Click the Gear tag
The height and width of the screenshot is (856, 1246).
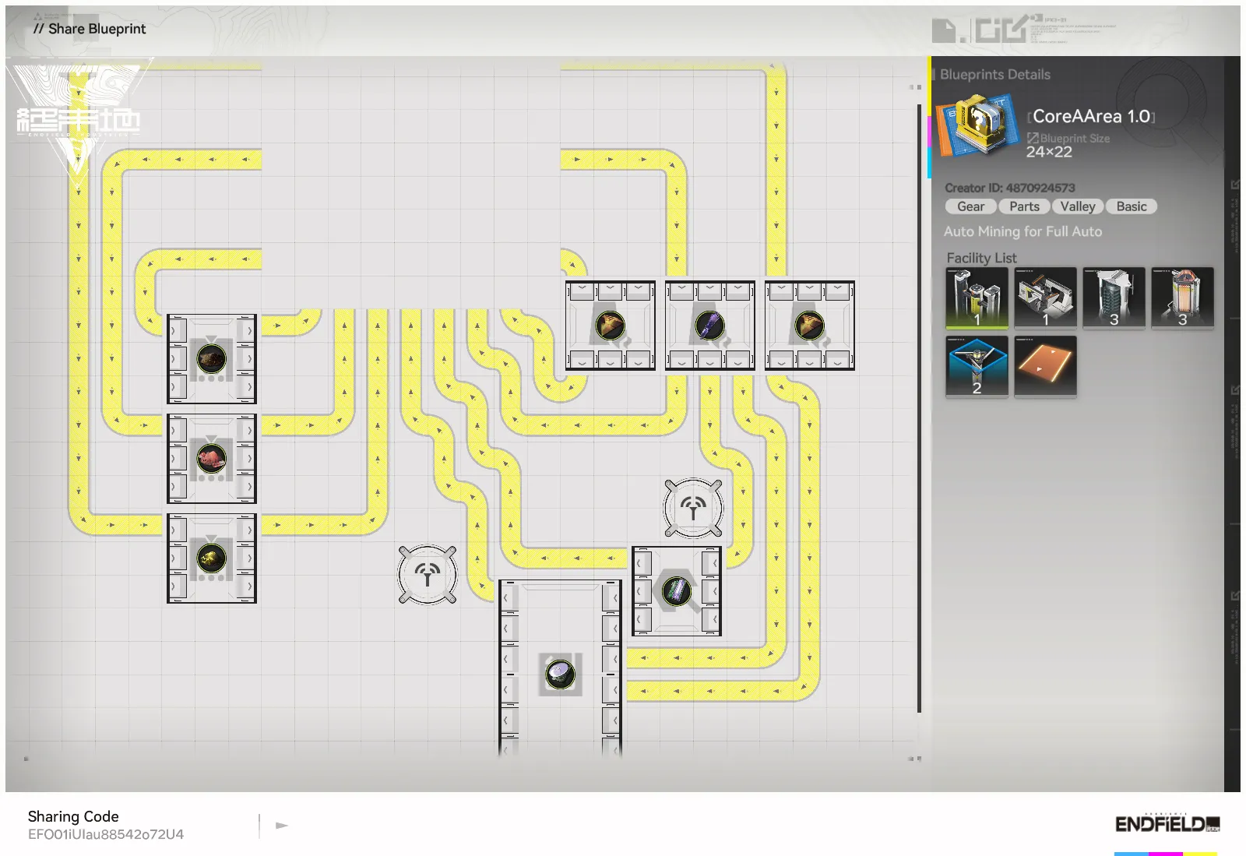point(970,206)
